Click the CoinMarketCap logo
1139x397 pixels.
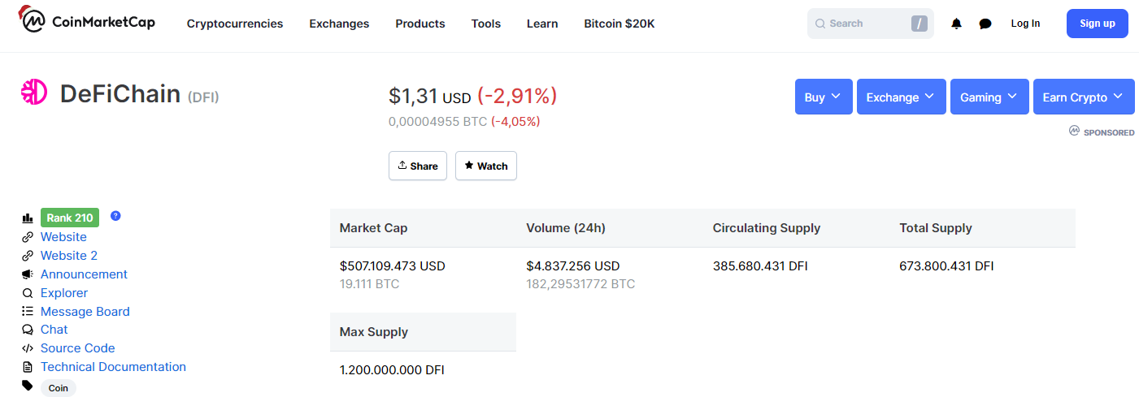pos(87,20)
